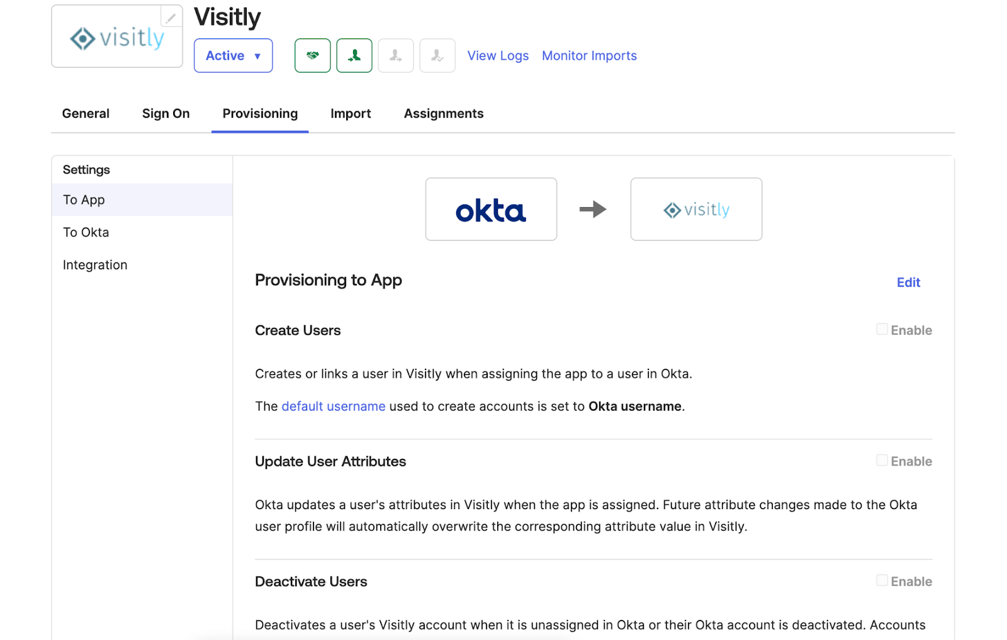Click the Update User Attributes heading
This screenshot has height=640, width=1007.
(330, 461)
